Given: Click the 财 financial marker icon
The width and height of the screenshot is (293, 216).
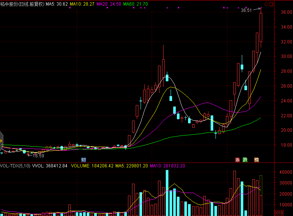Looking at the screenshot, I should click(83, 160).
